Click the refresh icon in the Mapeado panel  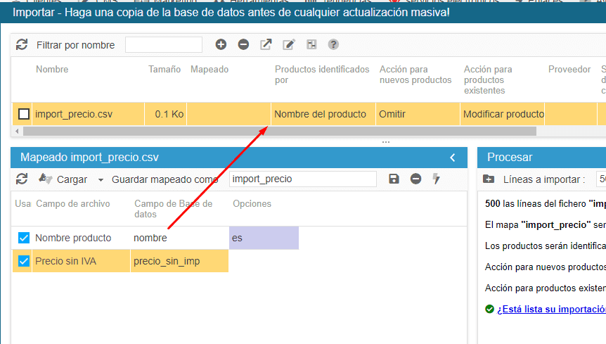[22, 179]
